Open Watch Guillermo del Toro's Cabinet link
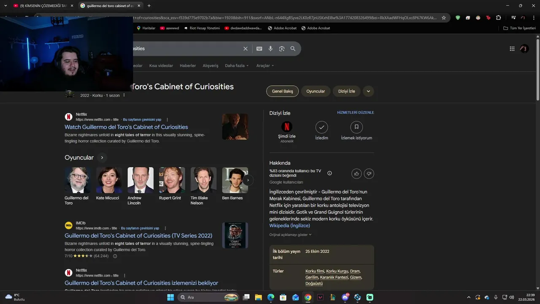The width and height of the screenshot is (540, 304). click(x=126, y=127)
